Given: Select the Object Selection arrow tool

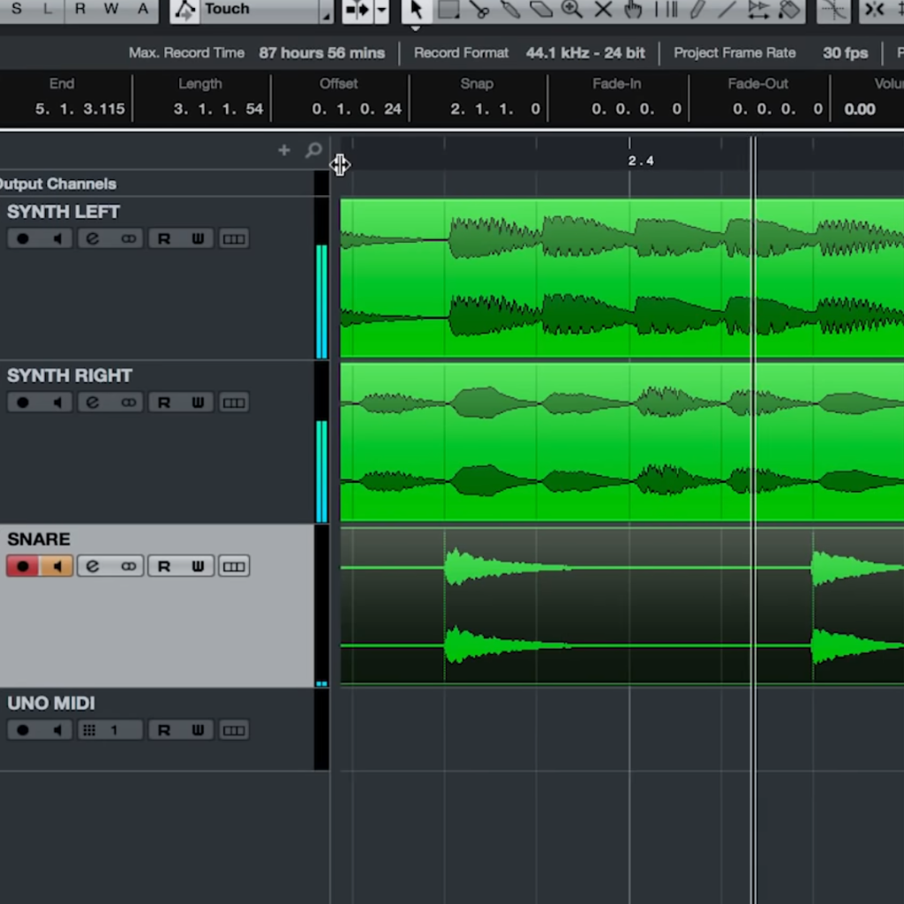Looking at the screenshot, I should click(416, 9).
